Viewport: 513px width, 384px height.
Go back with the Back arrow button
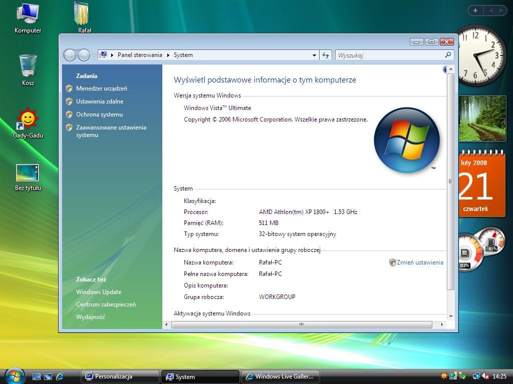coord(70,55)
